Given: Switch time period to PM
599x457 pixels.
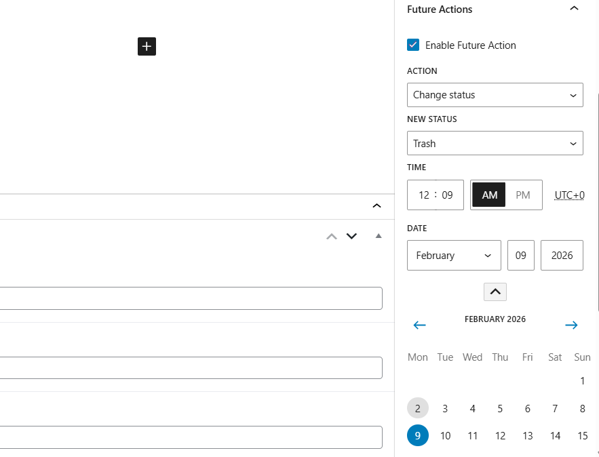Looking at the screenshot, I should pos(523,195).
